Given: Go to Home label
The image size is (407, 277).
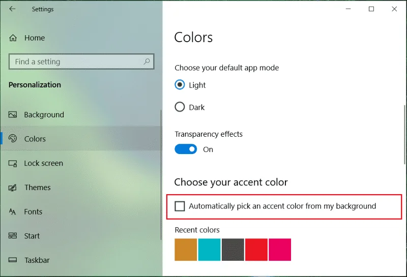Looking at the screenshot, I should click(x=35, y=38).
